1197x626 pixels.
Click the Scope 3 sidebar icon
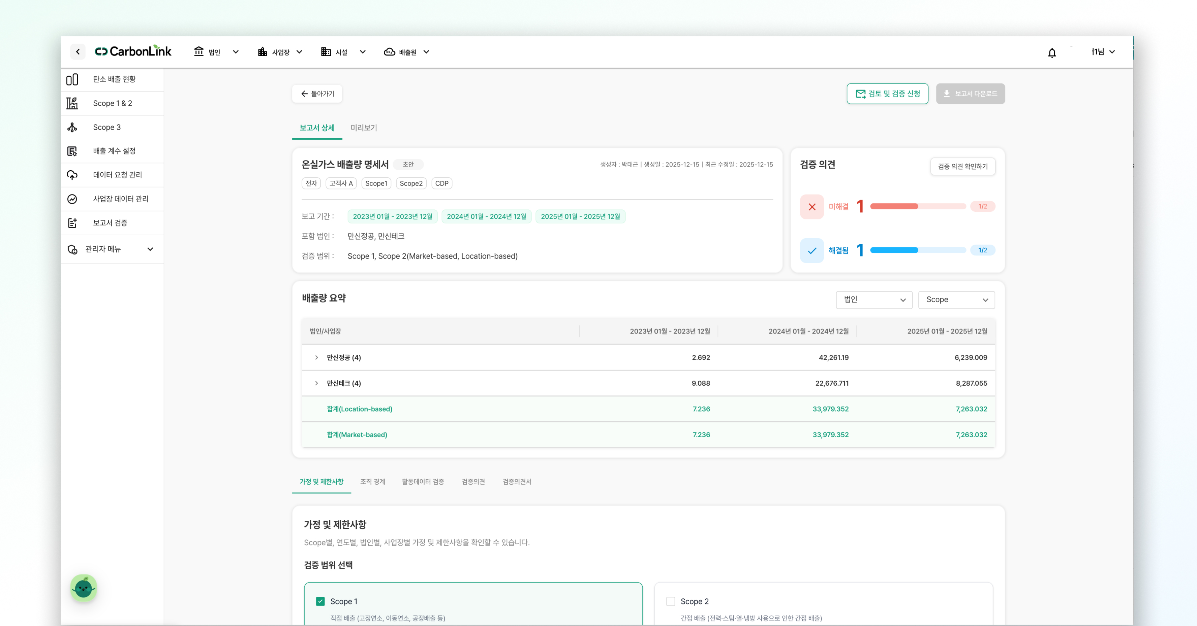72,128
